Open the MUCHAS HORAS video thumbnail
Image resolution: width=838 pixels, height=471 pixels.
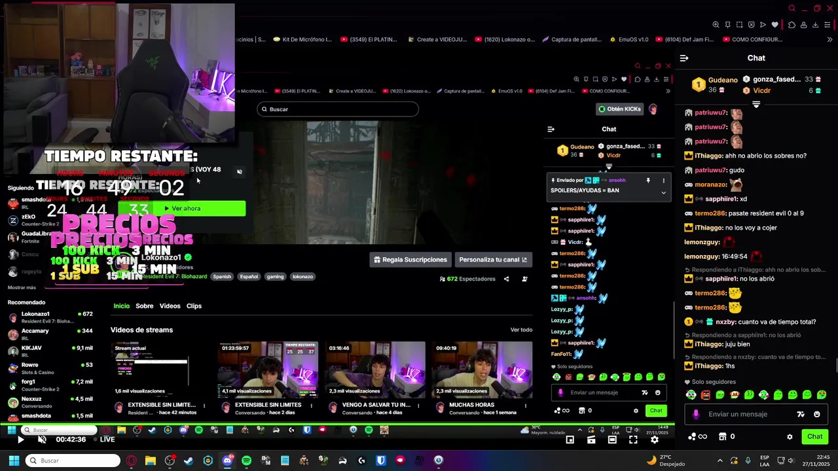pyautogui.click(x=482, y=370)
